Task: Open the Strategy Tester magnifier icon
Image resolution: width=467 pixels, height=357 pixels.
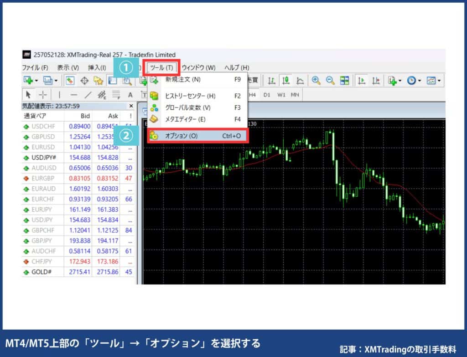Action: [128, 80]
